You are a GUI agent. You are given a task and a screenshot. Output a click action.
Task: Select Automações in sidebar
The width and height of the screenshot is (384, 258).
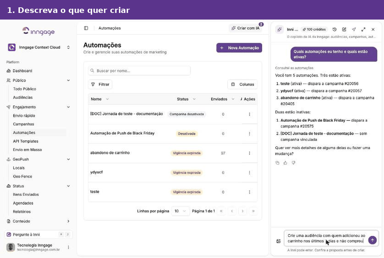pos(39,133)
